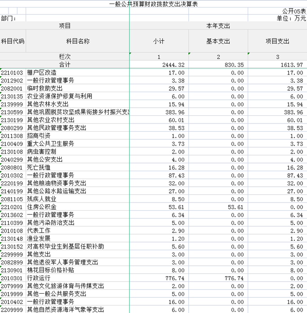Select the 棚户区改造 cell
Image resolution: width=307 pixels, height=313 pixels.
point(42,72)
